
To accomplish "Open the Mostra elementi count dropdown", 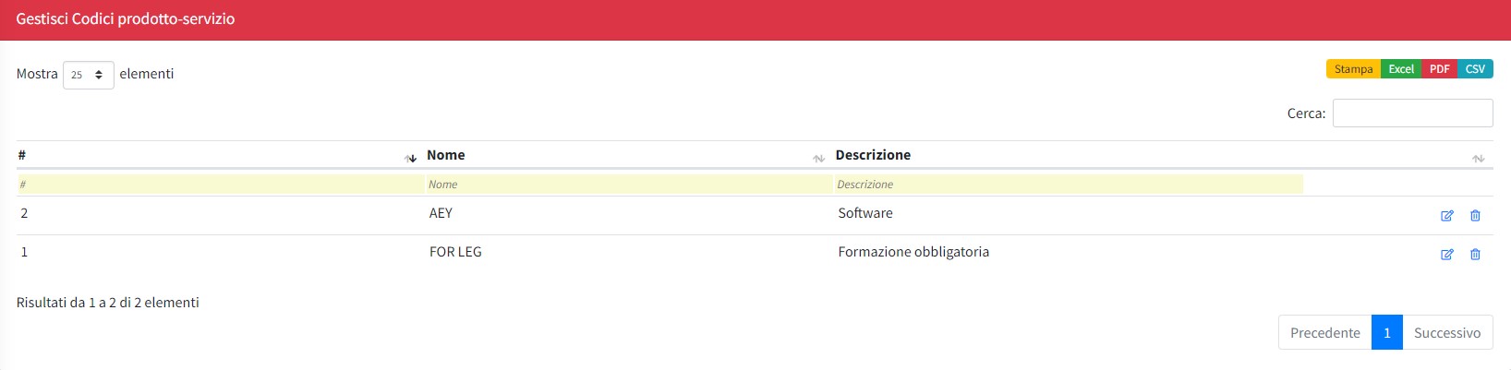I will click(x=88, y=75).
